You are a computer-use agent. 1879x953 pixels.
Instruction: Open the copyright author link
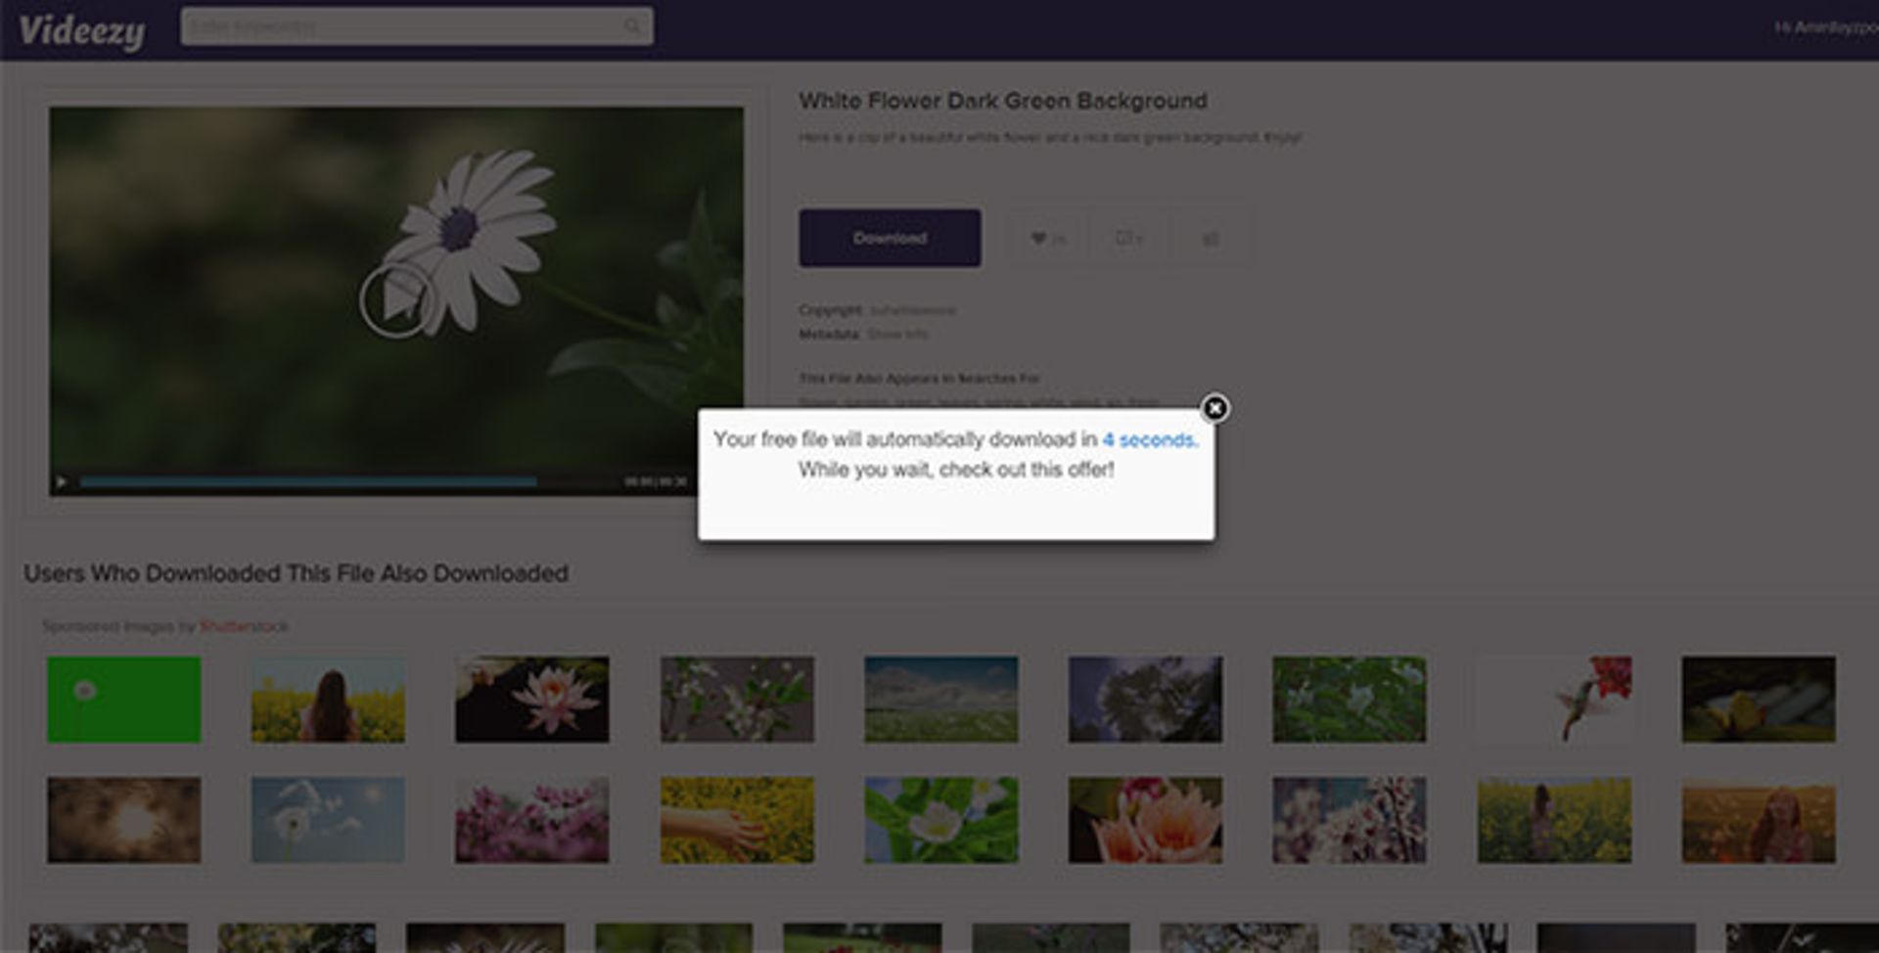click(x=912, y=310)
